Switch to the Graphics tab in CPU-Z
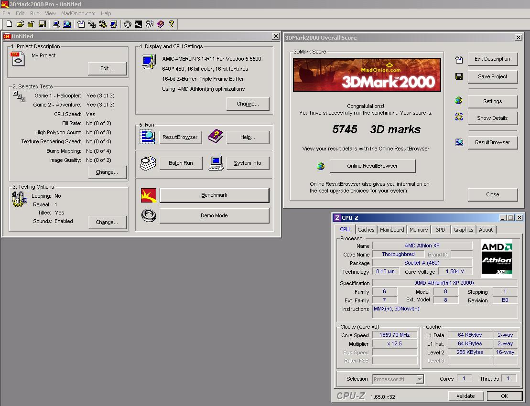Screen dimensions: 530x406 463,230
